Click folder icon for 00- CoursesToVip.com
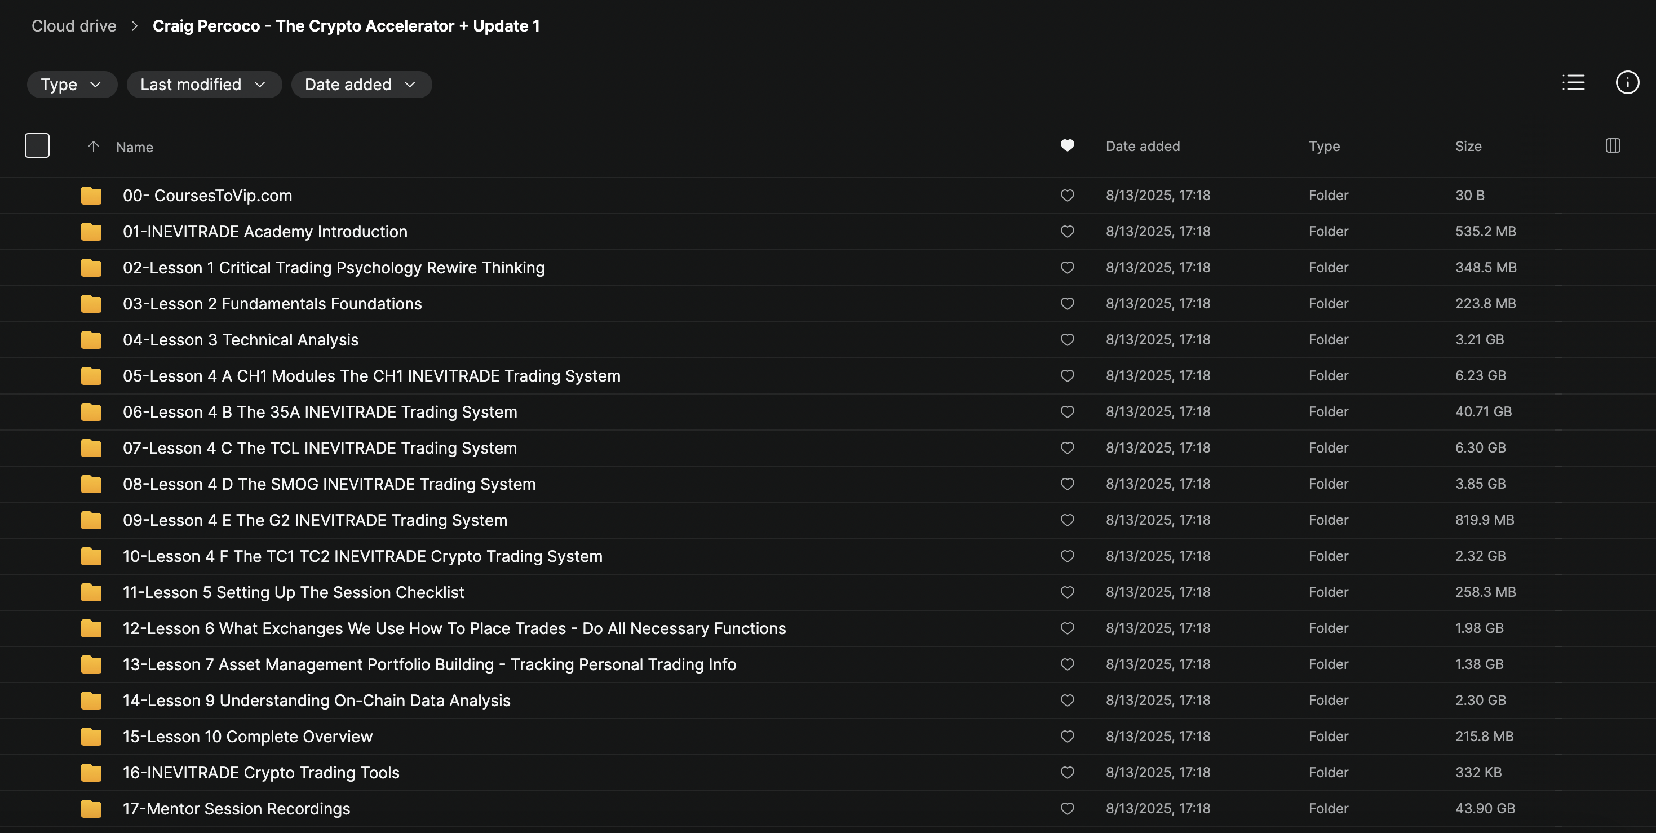 point(91,196)
